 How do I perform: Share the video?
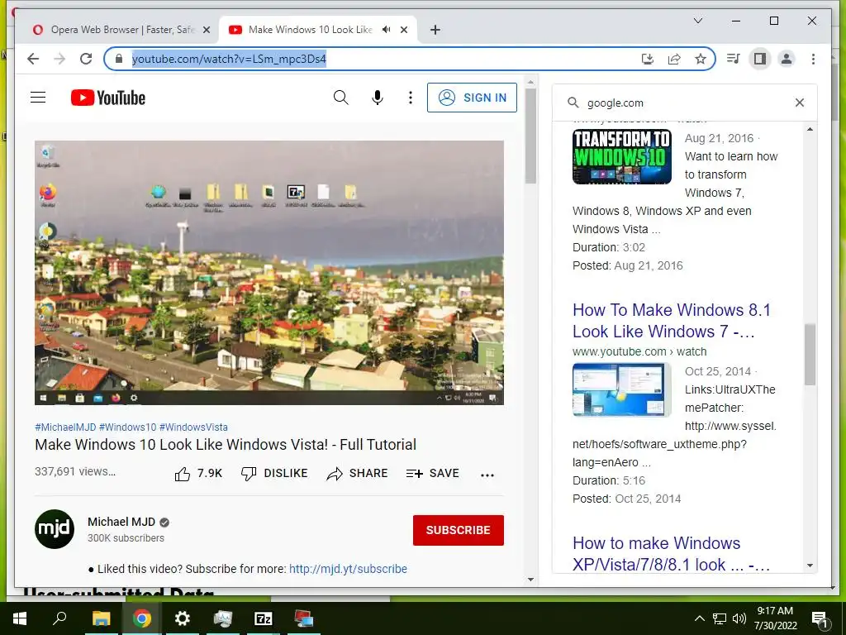point(357,474)
